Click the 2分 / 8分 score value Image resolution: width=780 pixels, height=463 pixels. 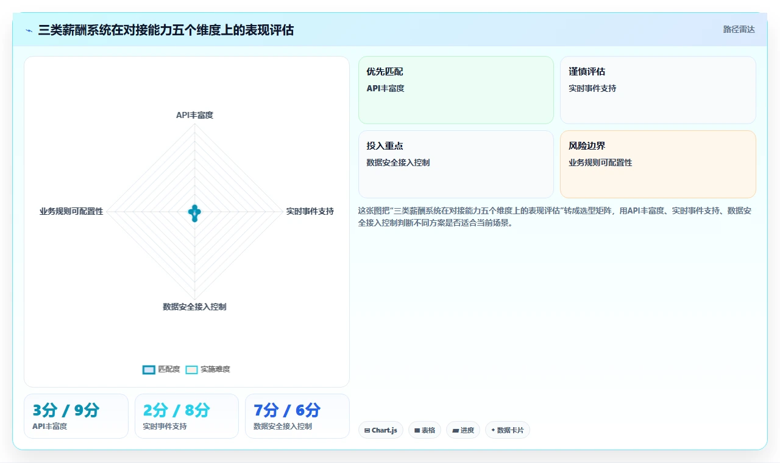pos(177,410)
